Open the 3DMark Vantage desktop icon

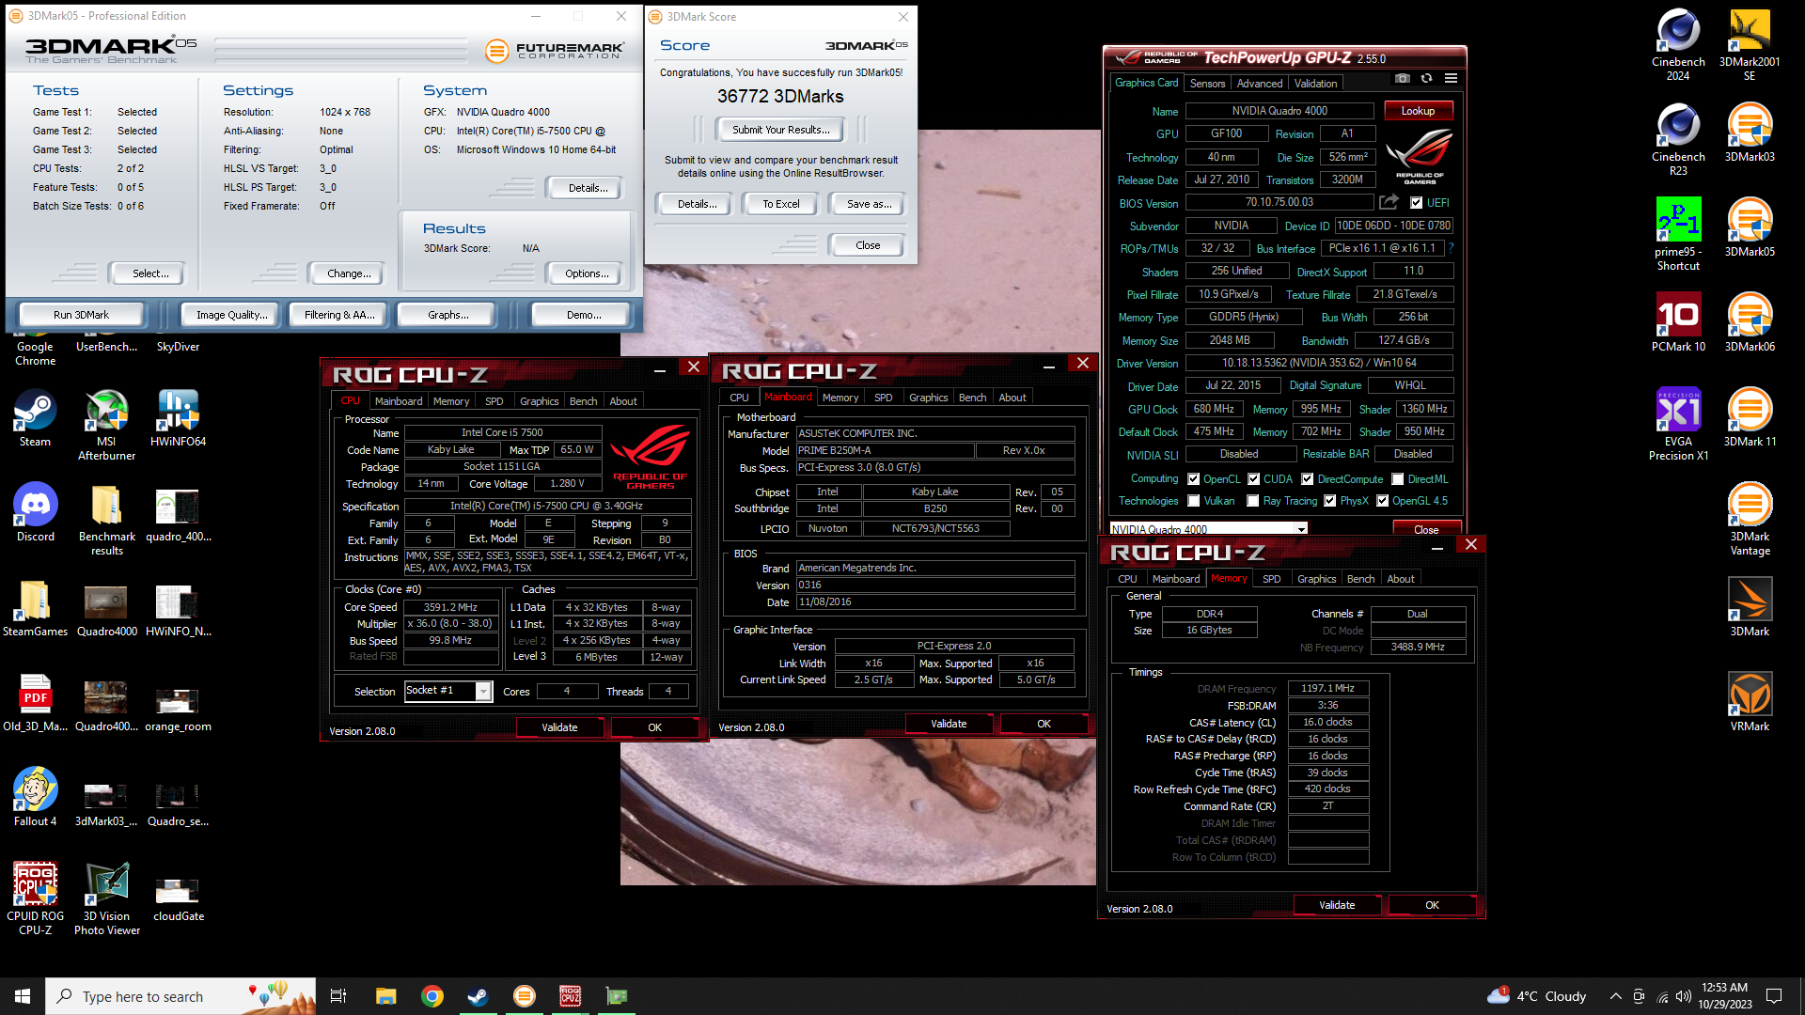pos(1750,520)
